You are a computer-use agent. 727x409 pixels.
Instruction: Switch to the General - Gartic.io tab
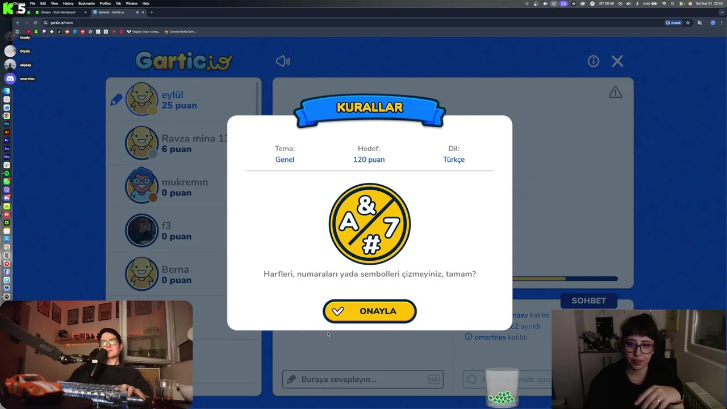tap(119, 12)
